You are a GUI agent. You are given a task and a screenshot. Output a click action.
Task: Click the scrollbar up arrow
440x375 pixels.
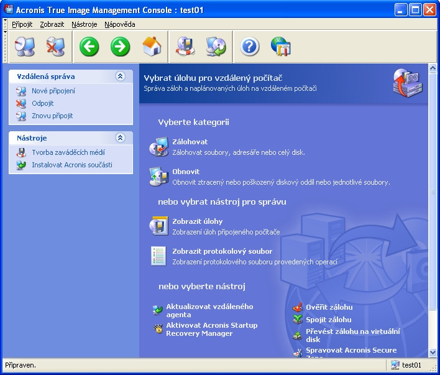(433, 68)
